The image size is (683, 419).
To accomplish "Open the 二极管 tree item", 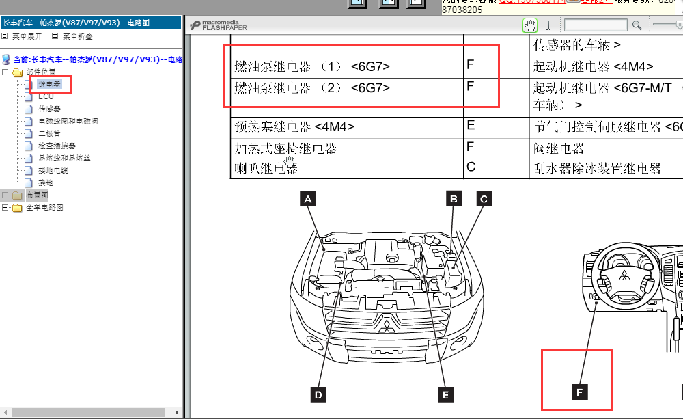I will pos(49,133).
